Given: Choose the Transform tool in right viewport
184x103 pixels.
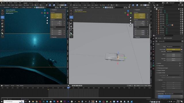Looking at the screenshot, I should point(71,27).
